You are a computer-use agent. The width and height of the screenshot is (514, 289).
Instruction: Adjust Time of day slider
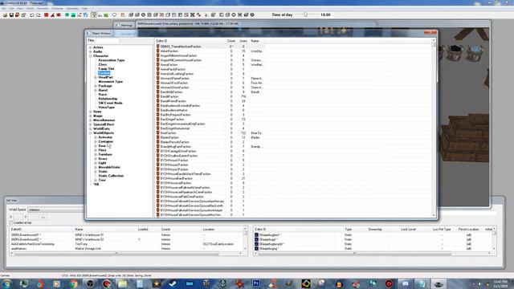tap(305, 14)
